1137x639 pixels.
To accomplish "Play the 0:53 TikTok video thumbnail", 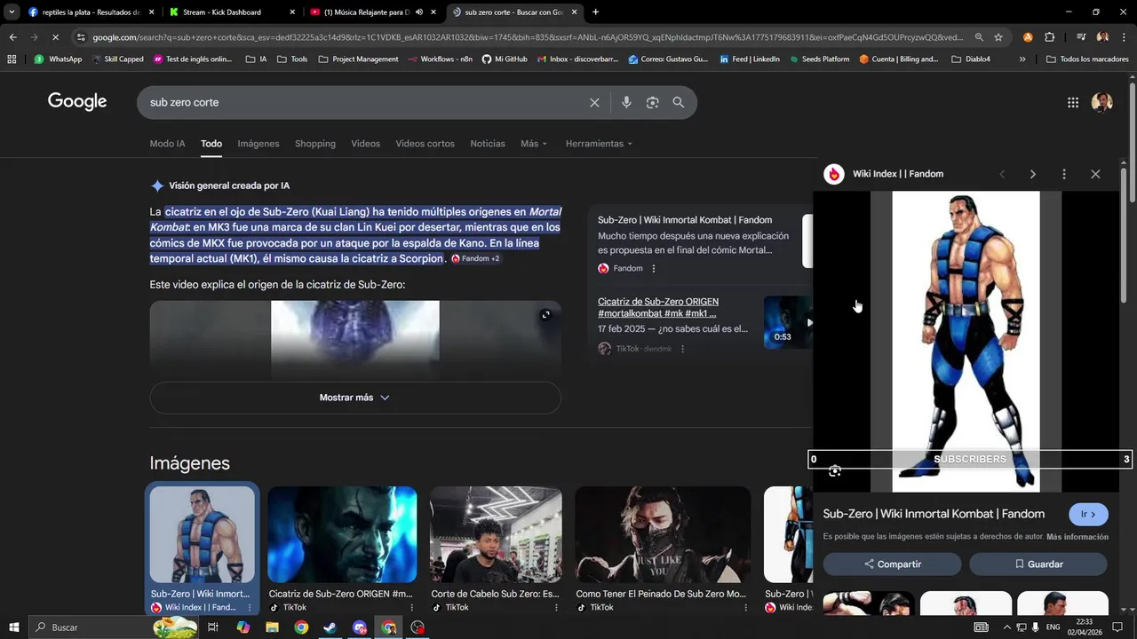I will coord(788,322).
